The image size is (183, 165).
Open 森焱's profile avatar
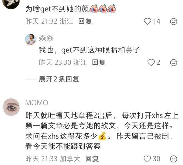[31, 40]
